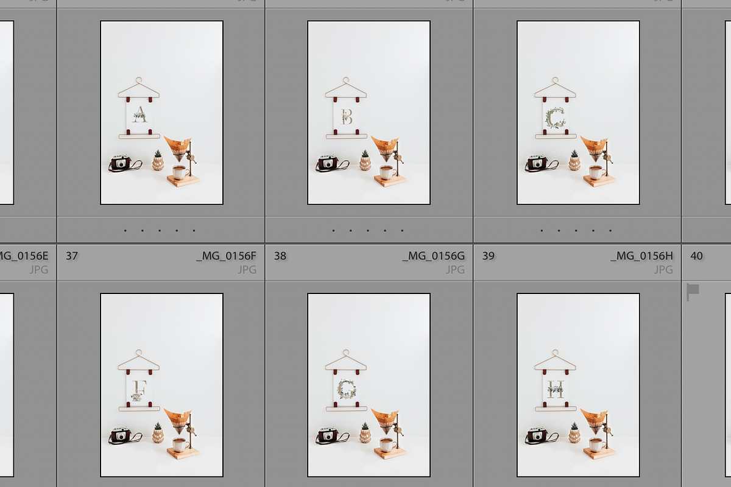
Task: Choose thumbnail _MG_0156H with letter H
Action: [x=578, y=385]
